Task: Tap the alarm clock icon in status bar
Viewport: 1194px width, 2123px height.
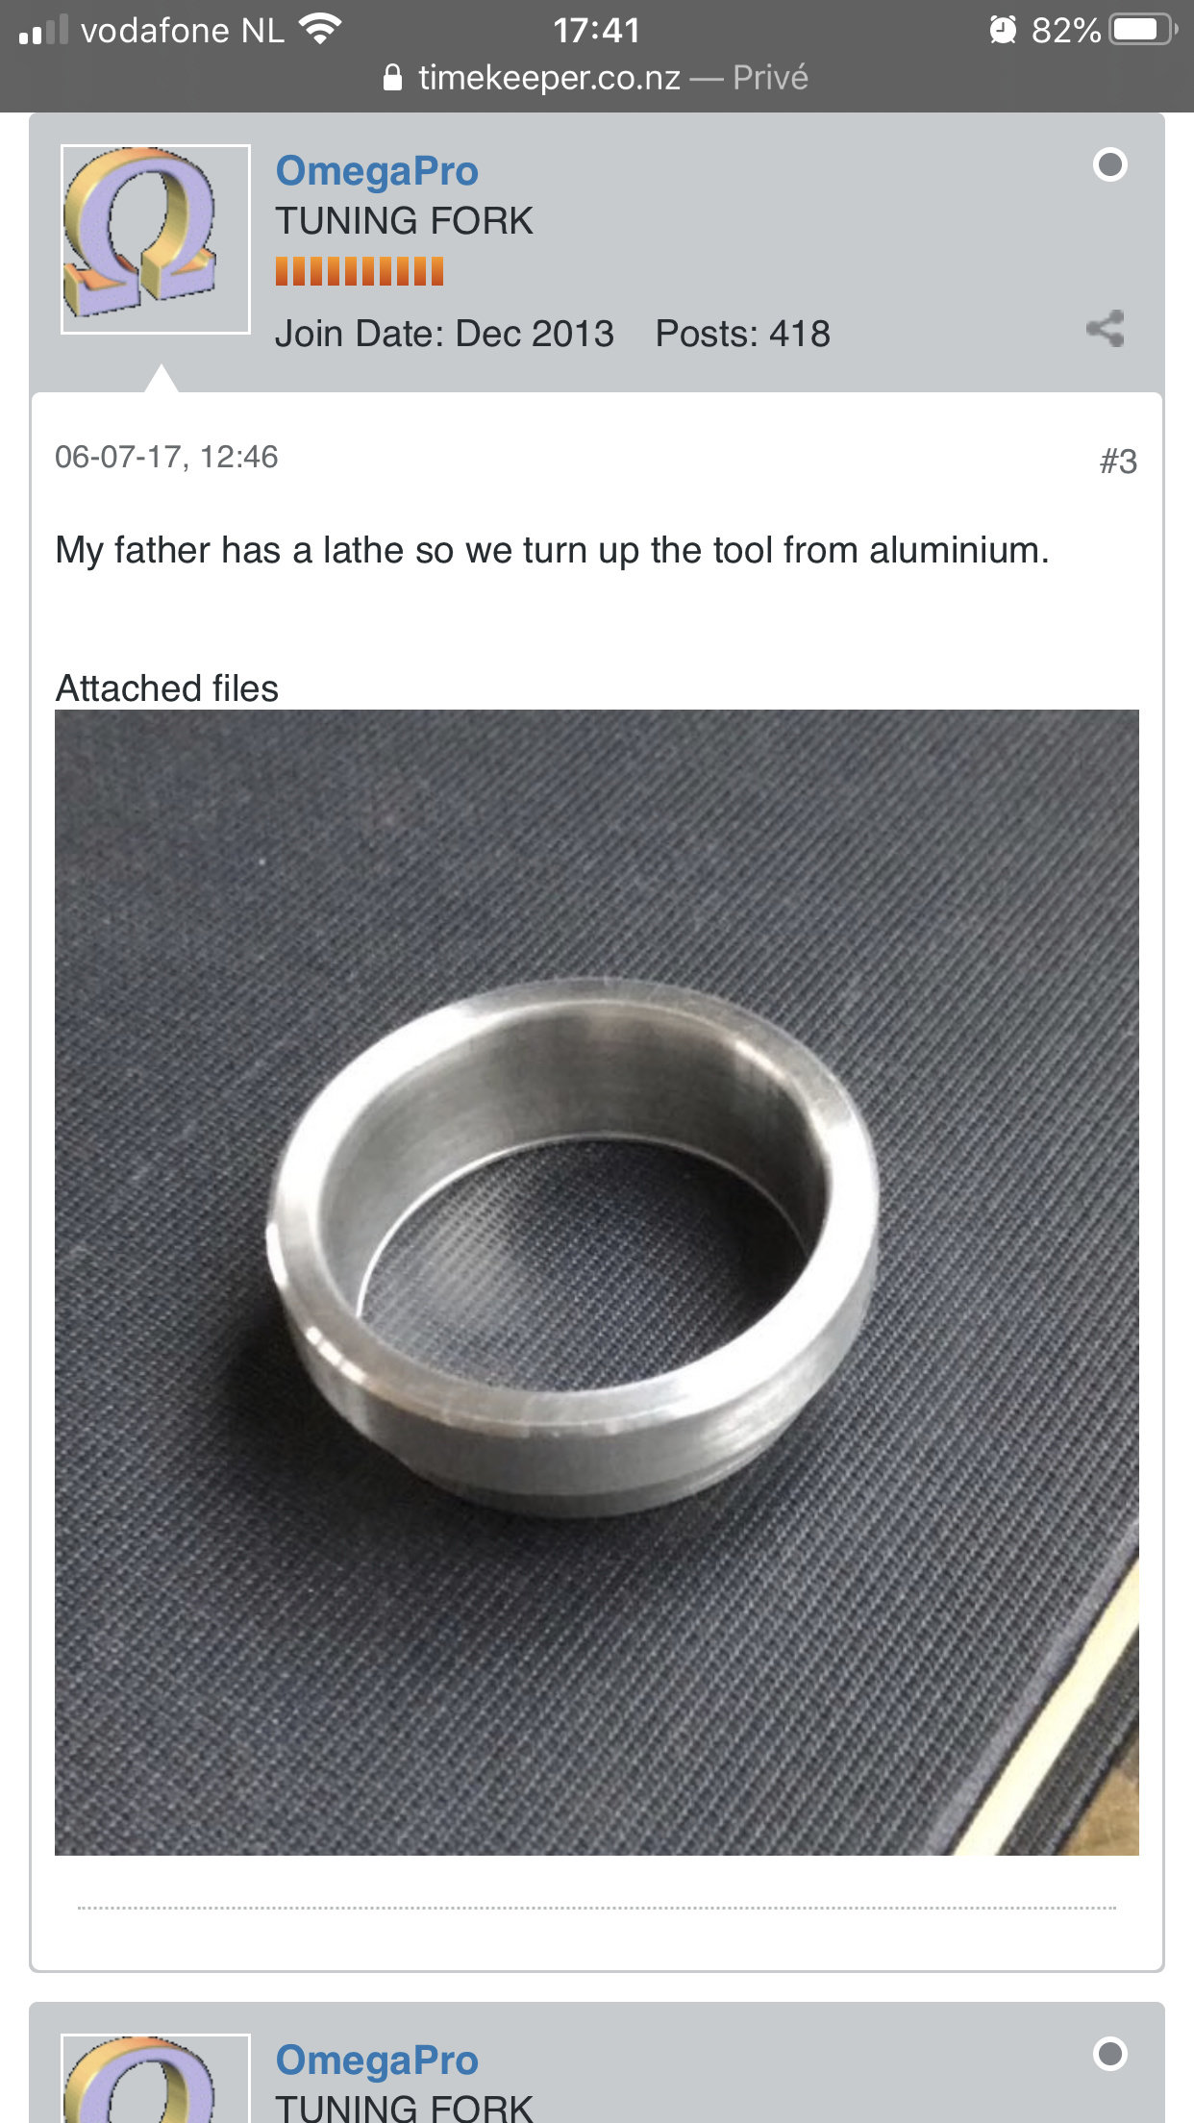Action: pyautogui.click(x=1003, y=30)
